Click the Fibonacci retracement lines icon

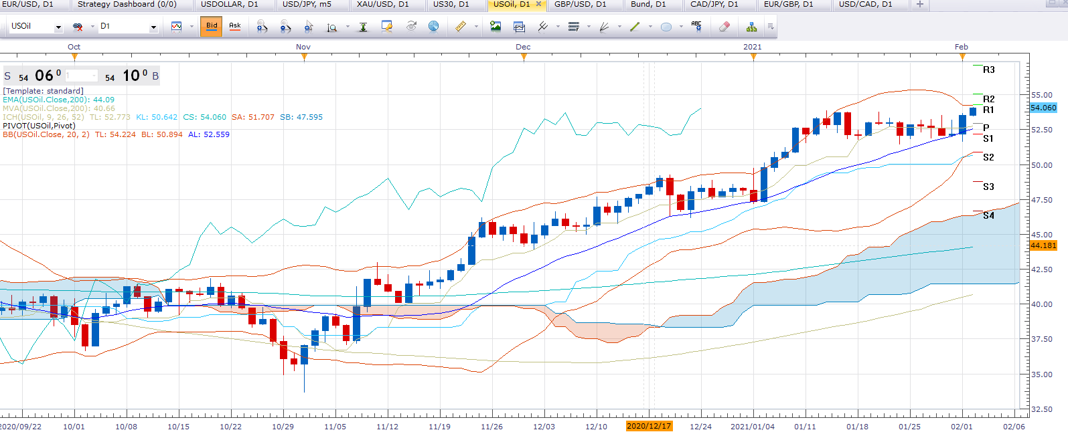coord(573,27)
